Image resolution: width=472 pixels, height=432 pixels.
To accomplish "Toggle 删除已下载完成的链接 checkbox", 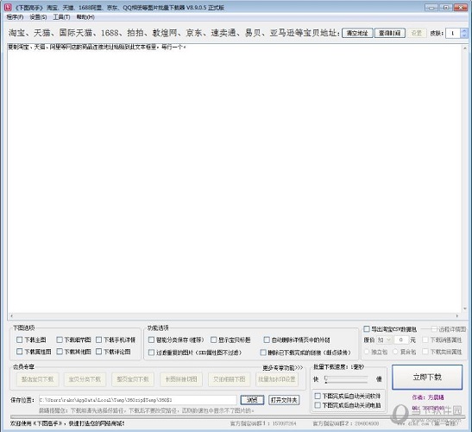I will [263, 353].
